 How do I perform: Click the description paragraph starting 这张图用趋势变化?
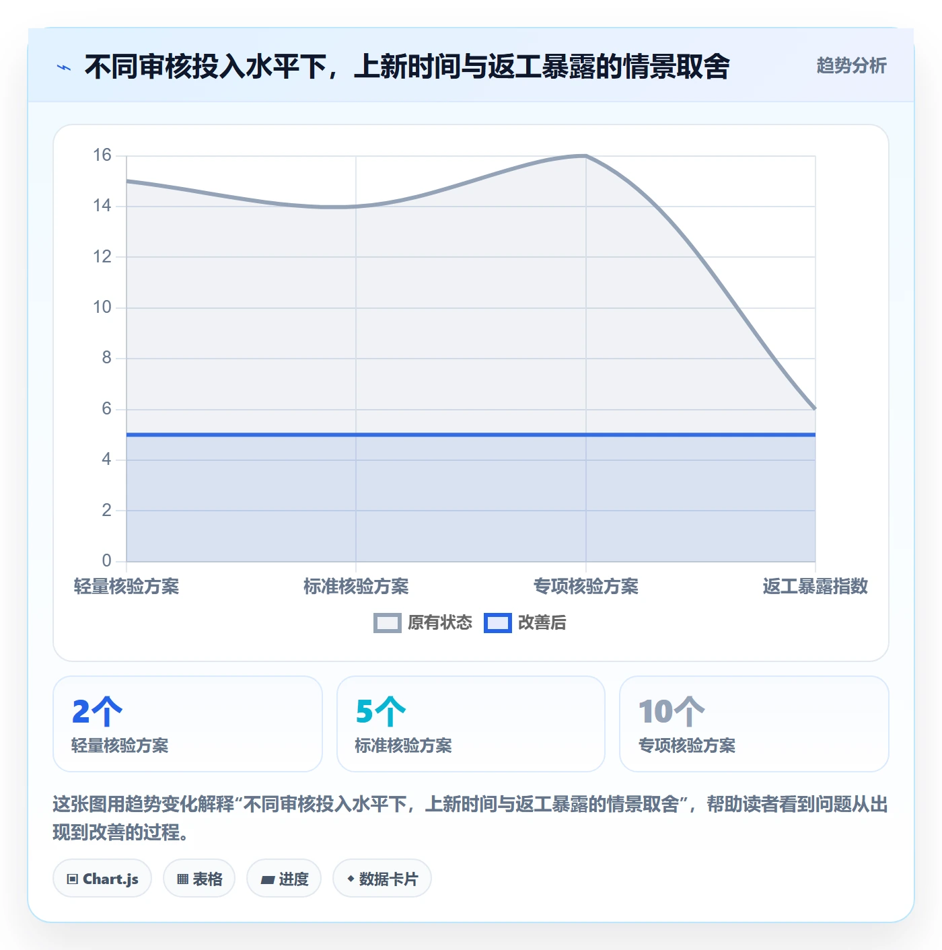[x=470, y=818]
